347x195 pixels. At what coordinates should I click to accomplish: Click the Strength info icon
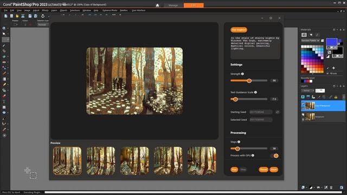point(242,74)
